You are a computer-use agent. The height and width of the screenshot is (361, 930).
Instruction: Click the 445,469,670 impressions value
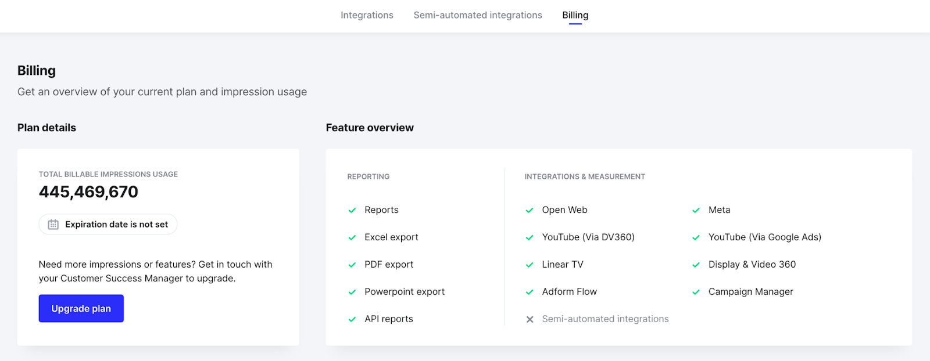[88, 192]
